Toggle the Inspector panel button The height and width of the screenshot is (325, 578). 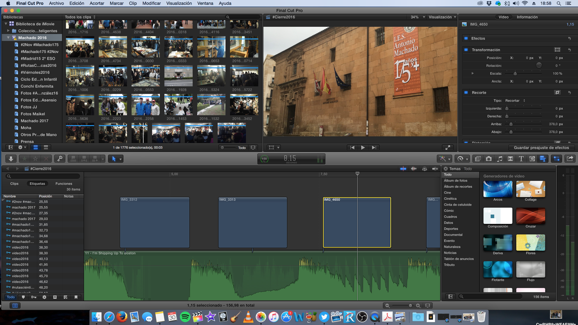click(557, 158)
